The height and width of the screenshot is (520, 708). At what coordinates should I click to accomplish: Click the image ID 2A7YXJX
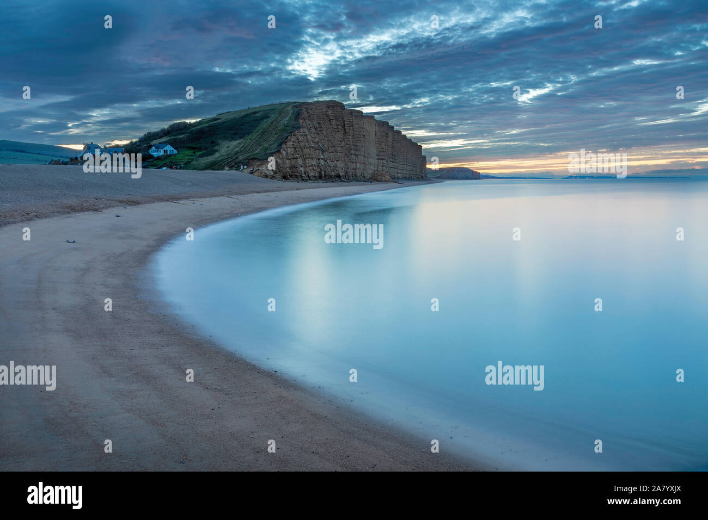(x=648, y=488)
